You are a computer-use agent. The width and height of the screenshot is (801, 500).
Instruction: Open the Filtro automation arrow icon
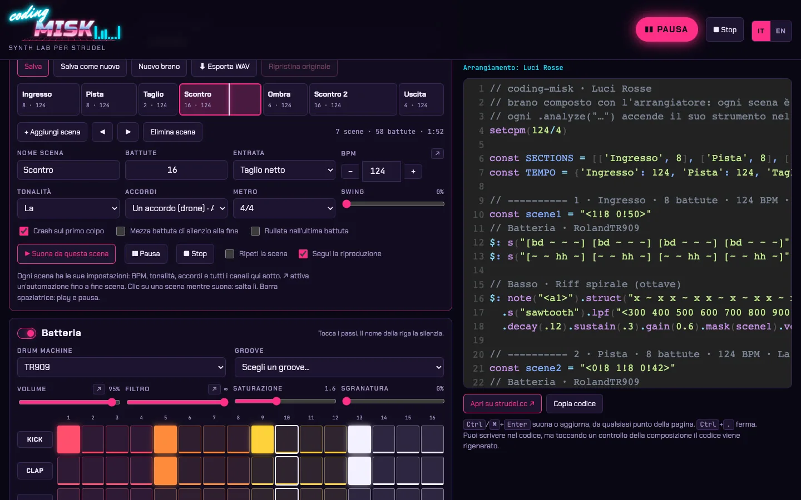[214, 389]
